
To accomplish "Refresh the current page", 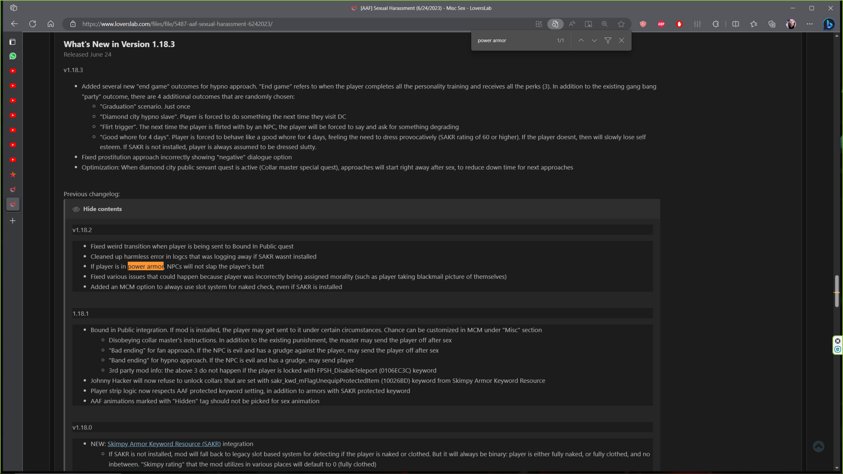I will point(32,24).
